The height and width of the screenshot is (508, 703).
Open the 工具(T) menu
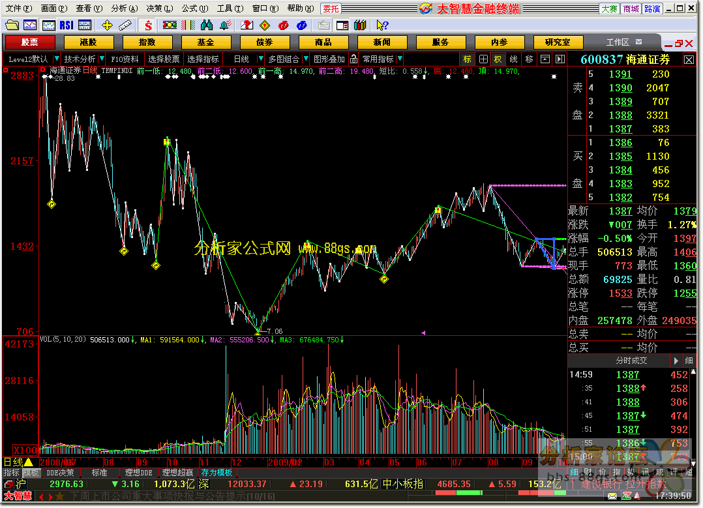tap(230, 8)
